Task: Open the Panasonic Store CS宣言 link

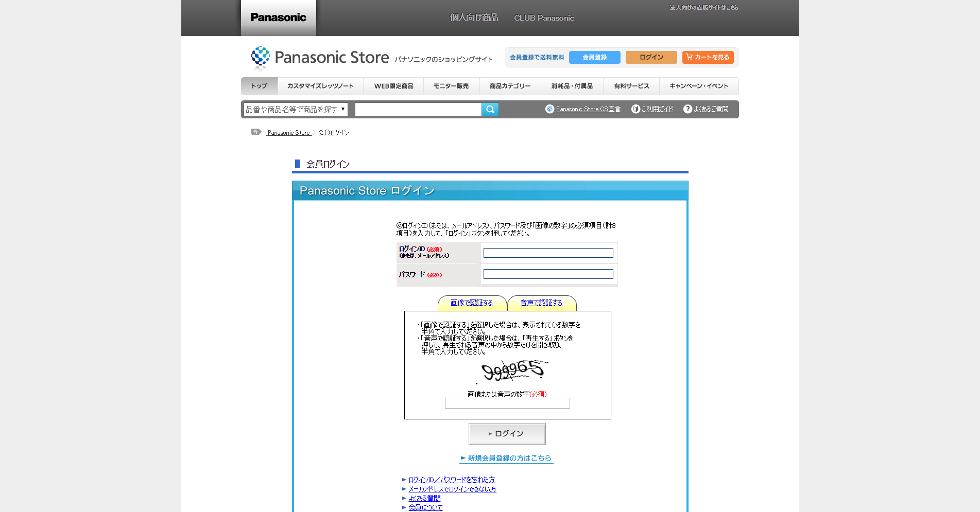Action: [x=588, y=109]
